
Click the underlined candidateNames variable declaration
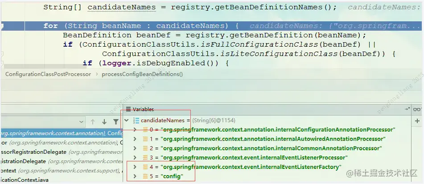tap(122, 7)
